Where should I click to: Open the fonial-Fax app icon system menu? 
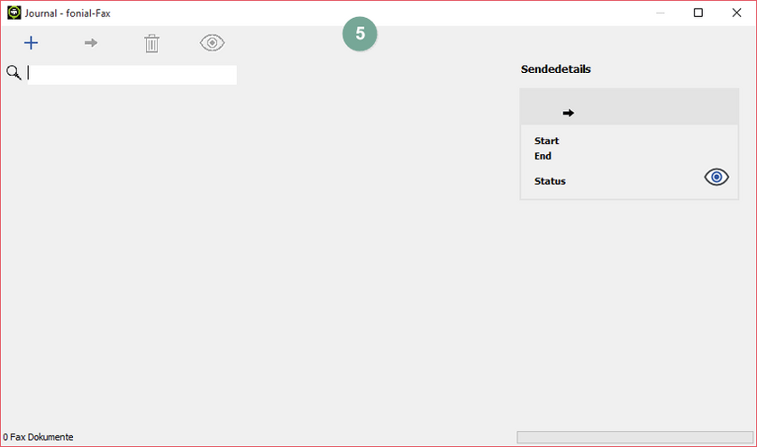(14, 13)
